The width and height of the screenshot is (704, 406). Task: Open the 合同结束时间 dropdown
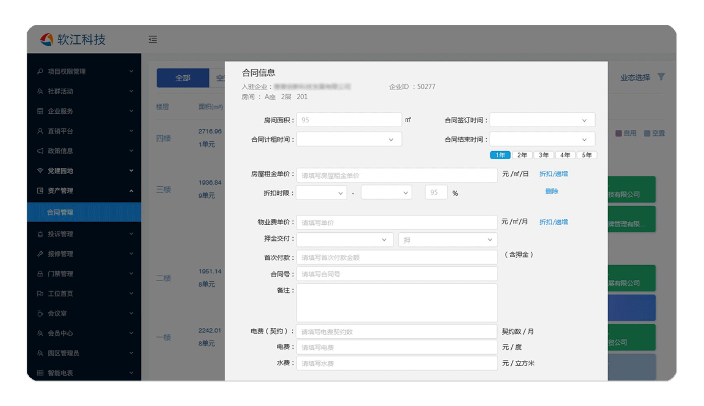[x=542, y=139]
